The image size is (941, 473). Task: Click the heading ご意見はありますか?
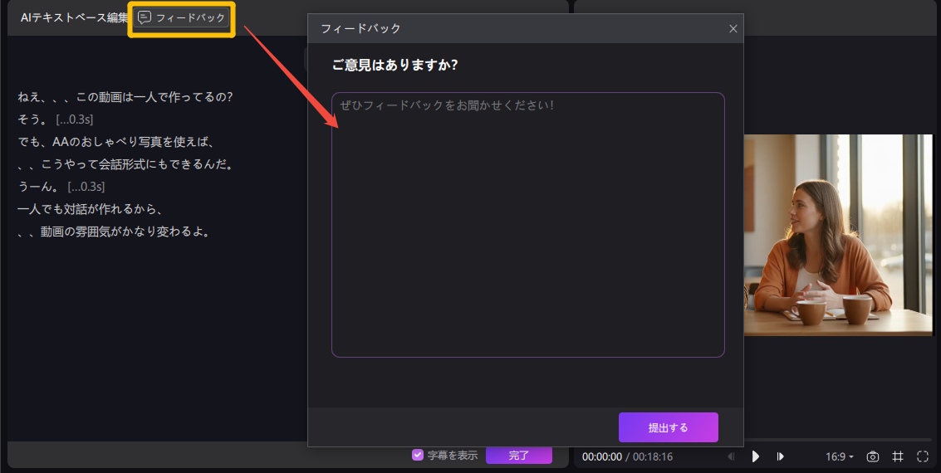tap(395, 65)
